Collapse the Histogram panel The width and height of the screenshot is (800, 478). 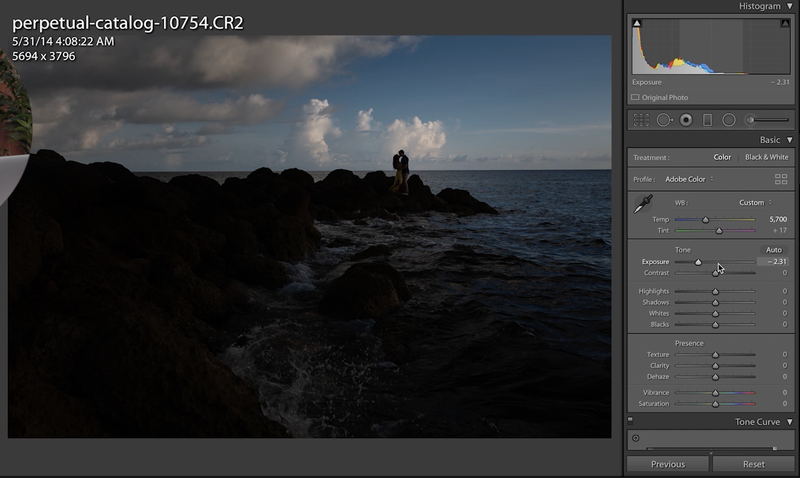click(790, 6)
